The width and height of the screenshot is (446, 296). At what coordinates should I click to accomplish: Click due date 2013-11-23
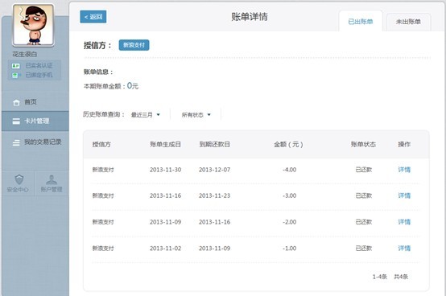click(x=214, y=195)
